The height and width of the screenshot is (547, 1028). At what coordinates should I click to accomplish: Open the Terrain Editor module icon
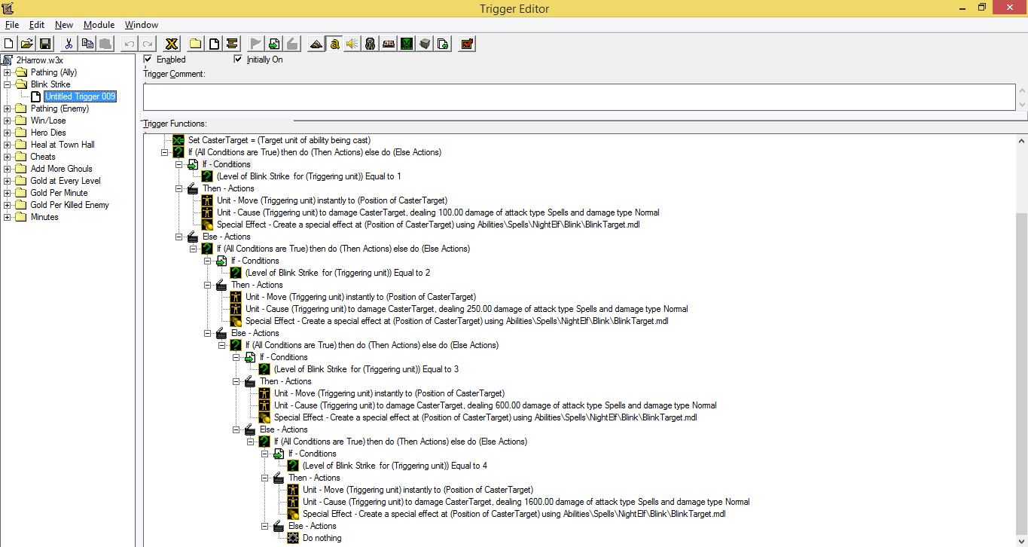tap(316, 44)
